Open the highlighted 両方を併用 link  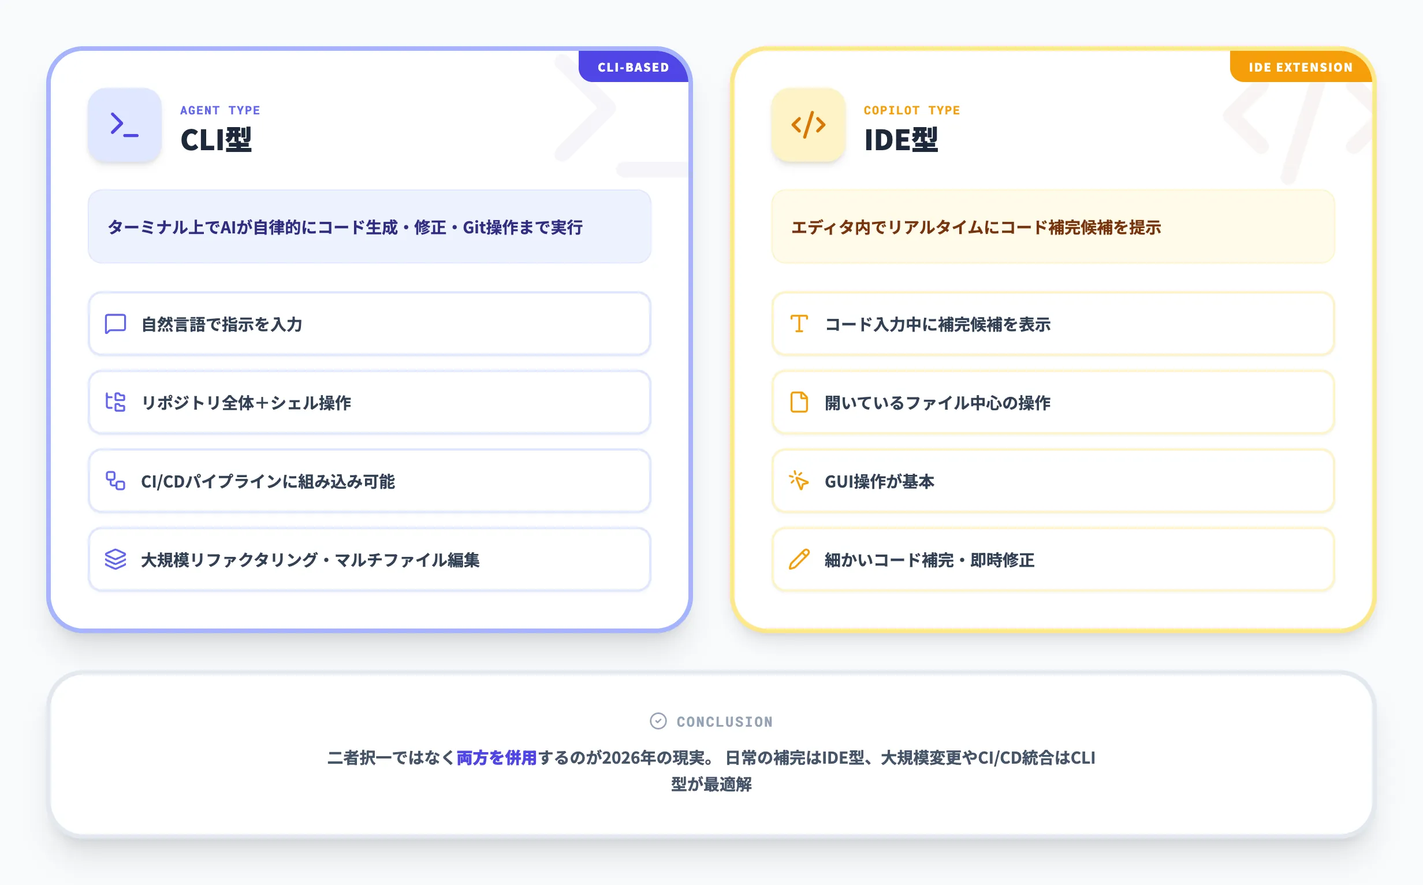pyautogui.click(x=497, y=757)
